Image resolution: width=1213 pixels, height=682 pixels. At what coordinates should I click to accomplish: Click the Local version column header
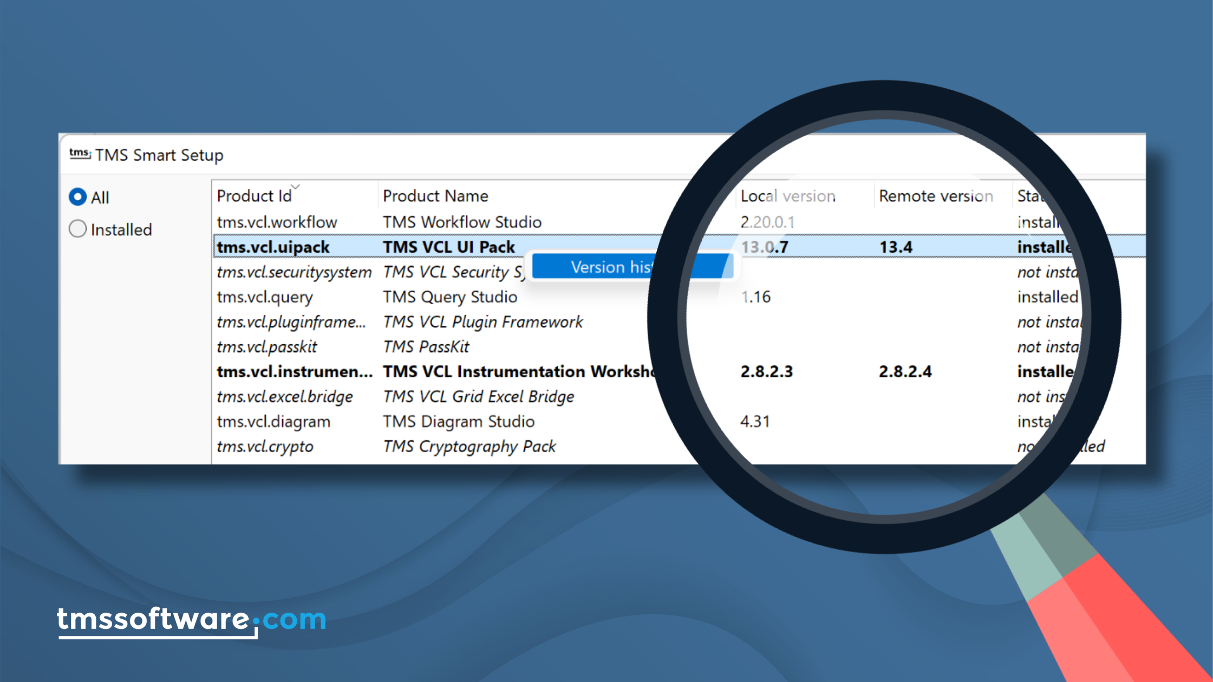point(788,196)
